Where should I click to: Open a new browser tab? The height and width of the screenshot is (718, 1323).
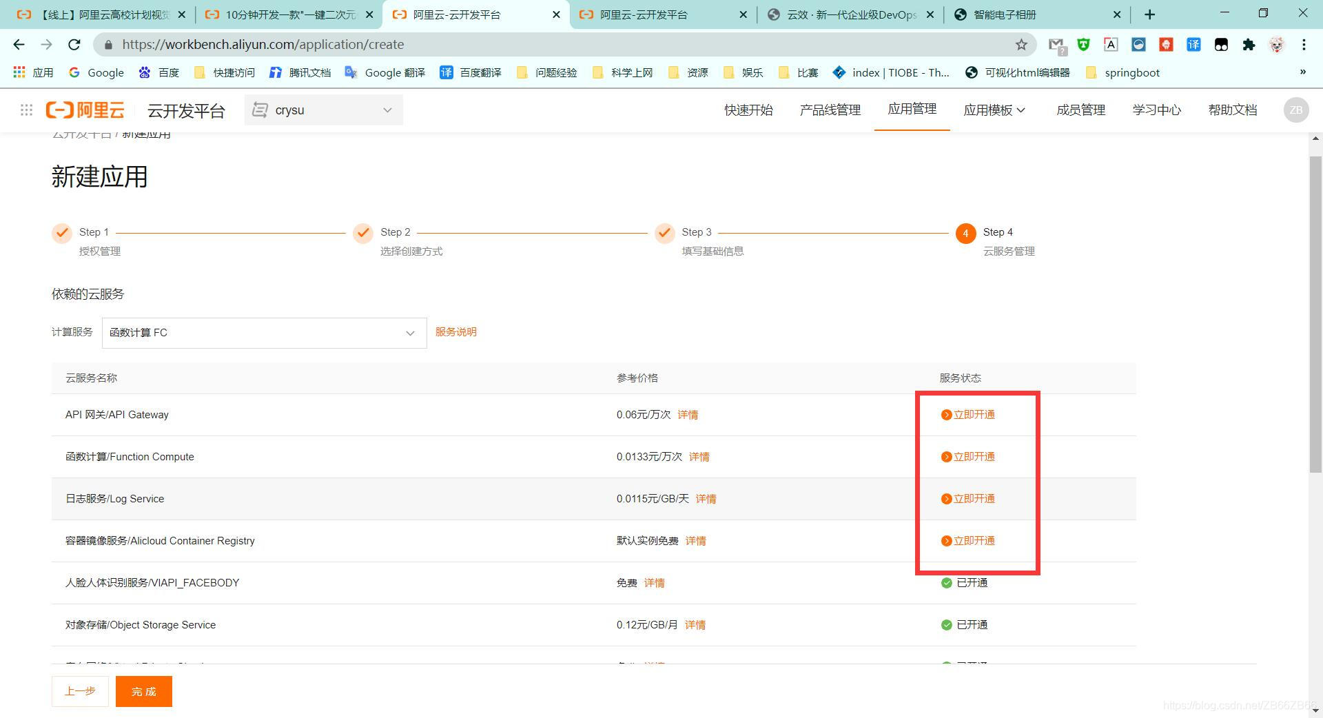point(1149,14)
